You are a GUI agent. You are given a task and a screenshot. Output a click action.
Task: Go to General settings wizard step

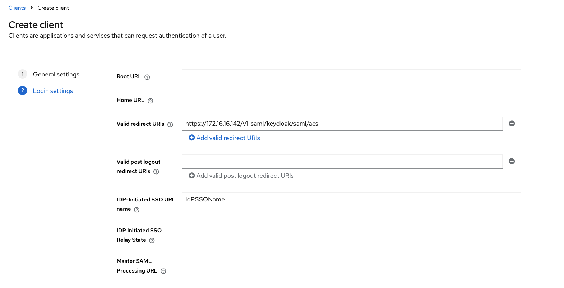tap(56, 74)
